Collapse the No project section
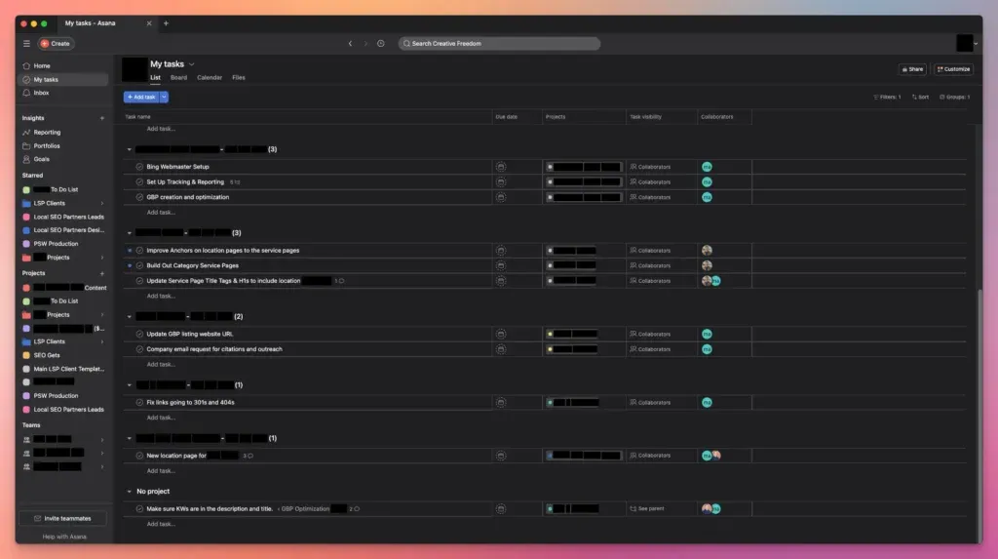The height and width of the screenshot is (559, 998). pos(130,492)
